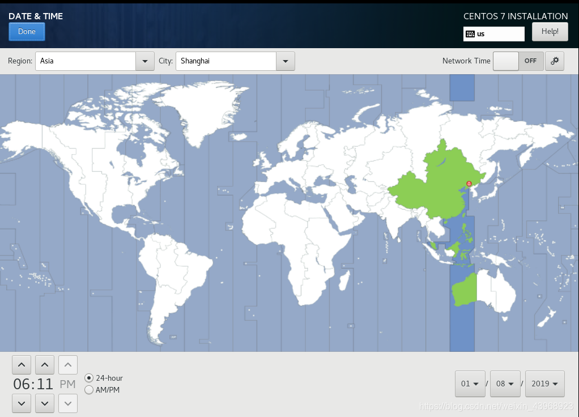Click the us keyboard layout indicator
The height and width of the screenshot is (417, 579).
(x=494, y=34)
